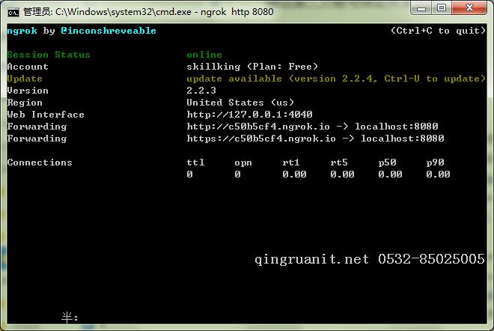Click the rt5 connections column header

(339, 163)
